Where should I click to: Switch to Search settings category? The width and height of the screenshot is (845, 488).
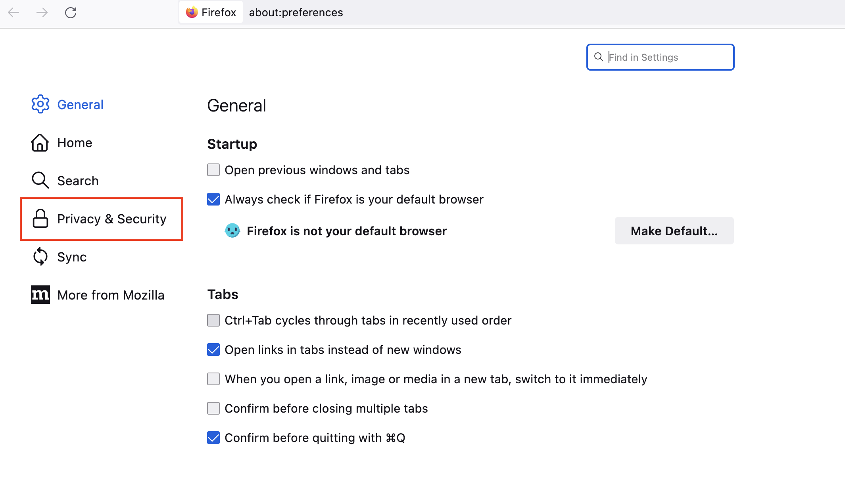pos(65,181)
